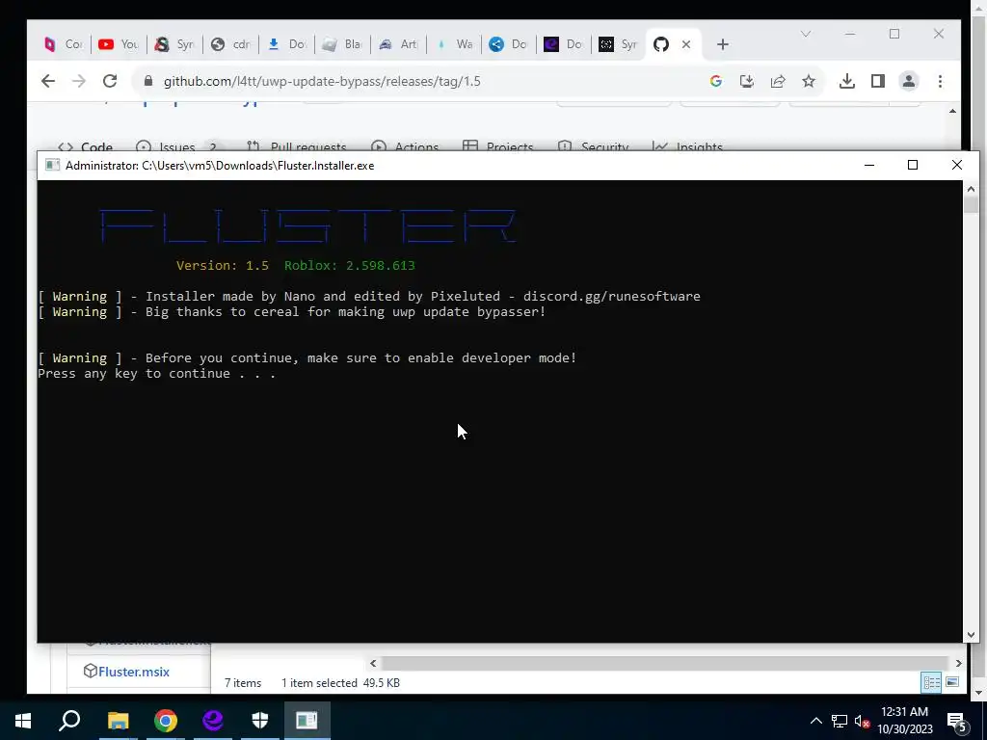Click the Chrome forward arrow
Screen dimensions: 987x740
tap(79, 81)
